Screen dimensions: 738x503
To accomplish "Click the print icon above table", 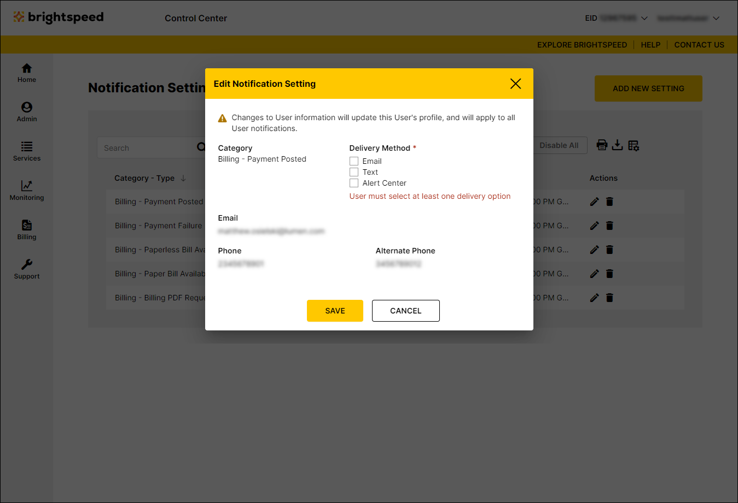I will pyautogui.click(x=602, y=145).
